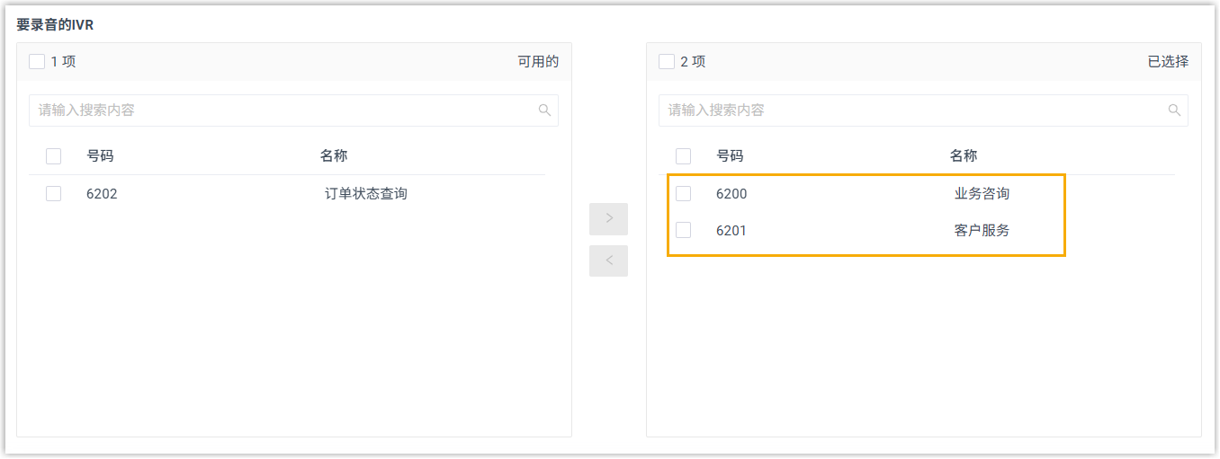This screenshot has width=1220, height=459.
Task: Click the 名称 column header in the available table
Action: [x=334, y=156]
